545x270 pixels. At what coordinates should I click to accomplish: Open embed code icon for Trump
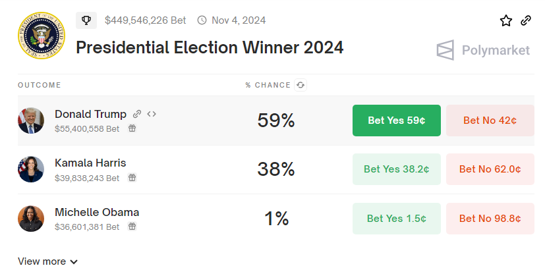152,114
